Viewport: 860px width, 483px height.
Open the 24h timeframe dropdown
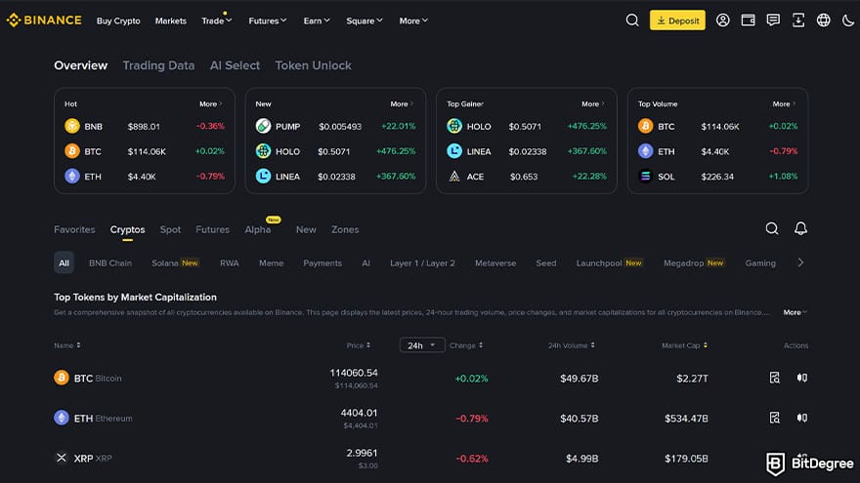422,345
